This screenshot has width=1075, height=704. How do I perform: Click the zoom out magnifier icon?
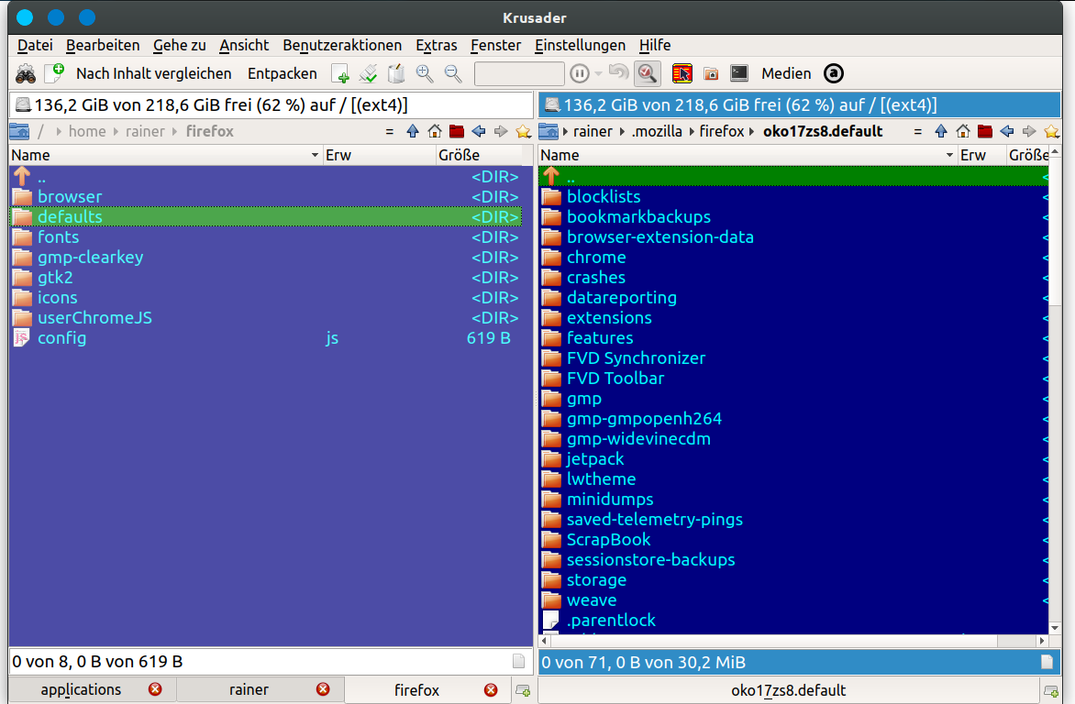pyautogui.click(x=452, y=73)
